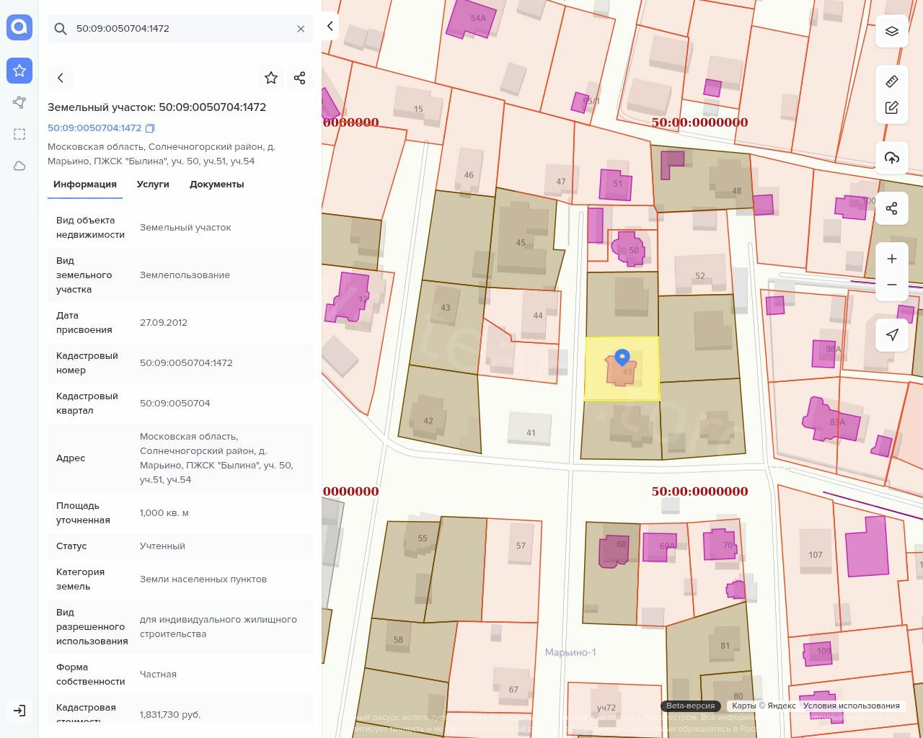Screen dimensions: 923x738
Task: Toggle the area selection tool in sidebar
Action: pos(19,134)
